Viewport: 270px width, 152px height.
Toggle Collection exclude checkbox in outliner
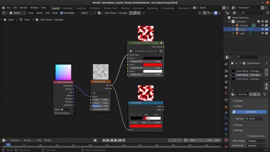click(259, 22)
